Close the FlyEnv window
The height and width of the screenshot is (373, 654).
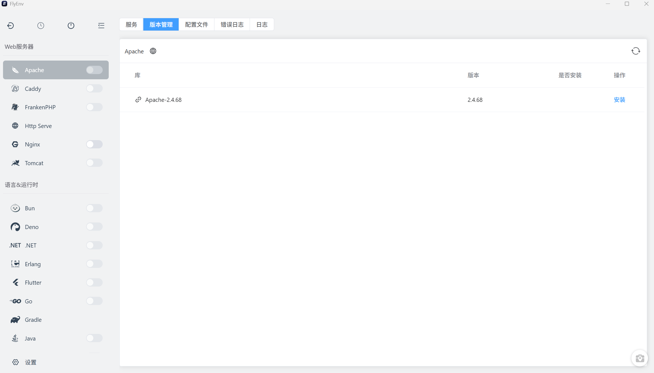(x=647, y=4)
